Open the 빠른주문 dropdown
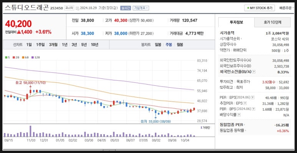This screenshot has width=297, height=153. click(286, 8)
